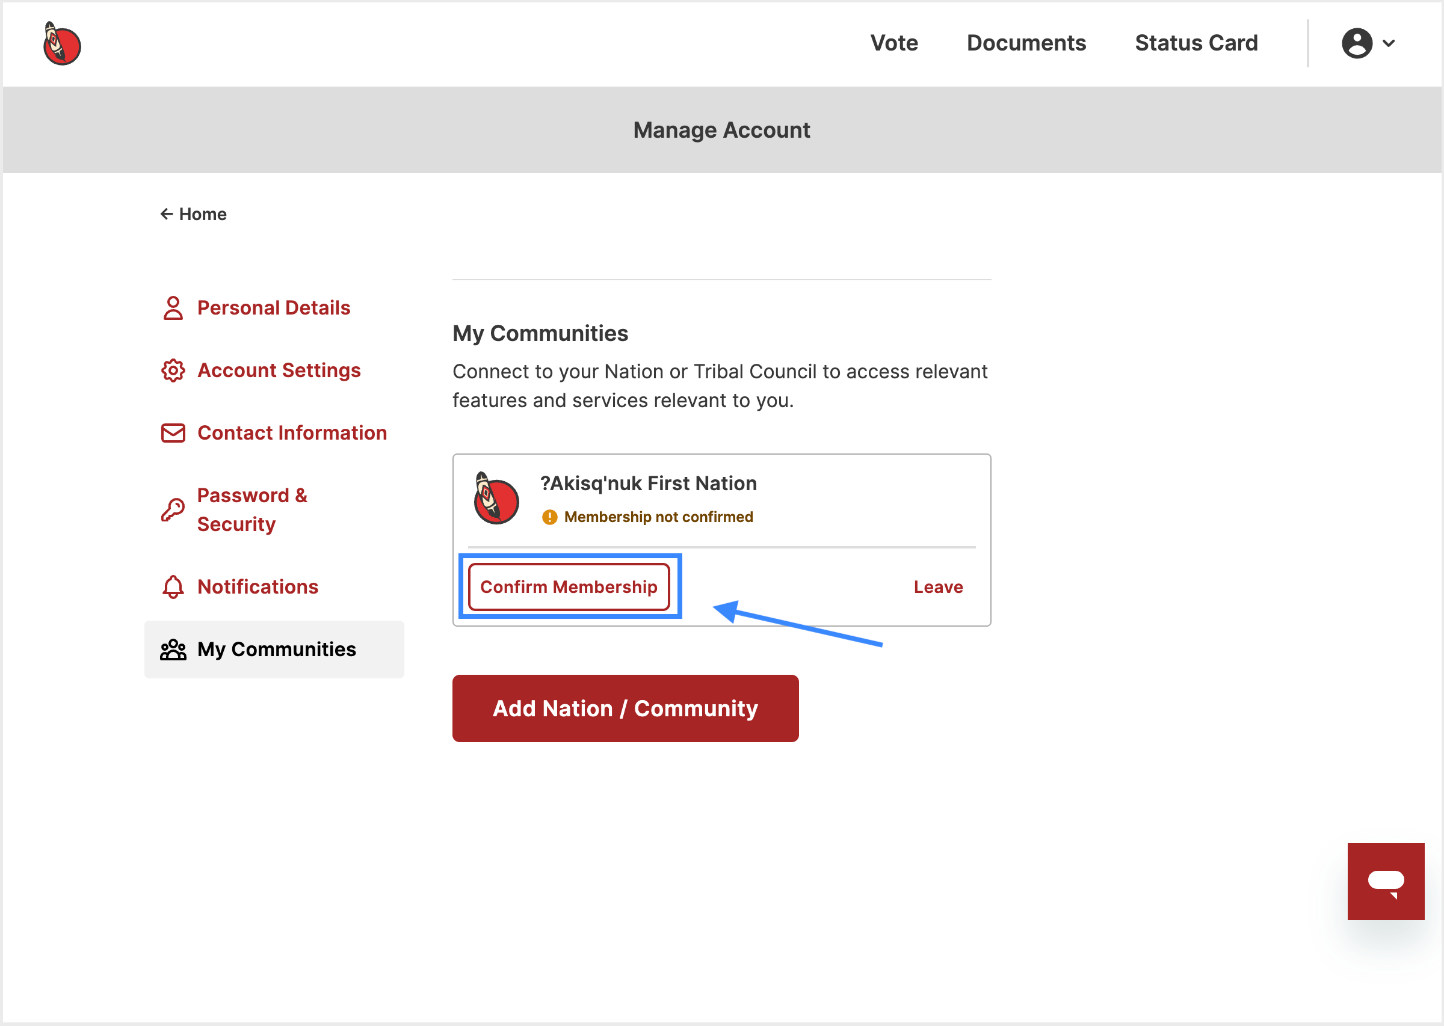The width and height of the screenshot is (1444, 1026).
Task: Click the ?Akisq'nuk First Nation name
Action: pos(649,484)
